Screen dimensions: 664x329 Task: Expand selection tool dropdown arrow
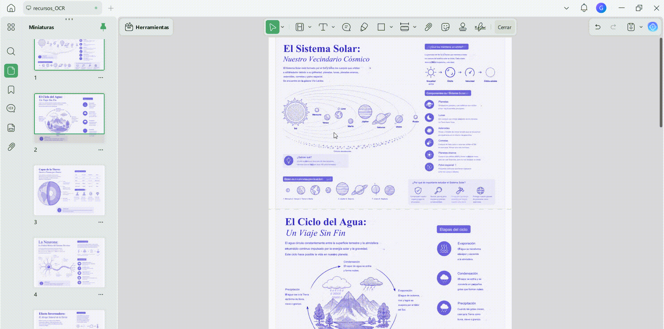coord(283,27)
